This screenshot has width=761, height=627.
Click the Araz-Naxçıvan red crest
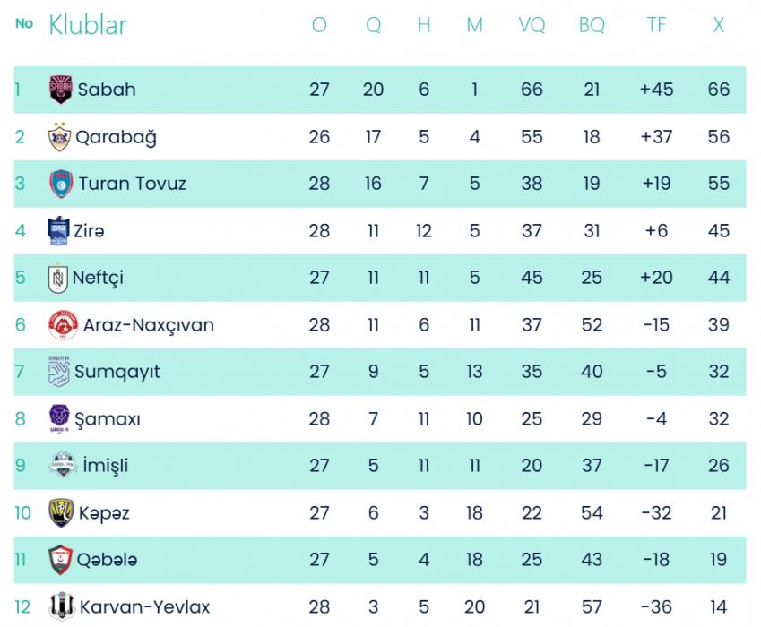62,325
